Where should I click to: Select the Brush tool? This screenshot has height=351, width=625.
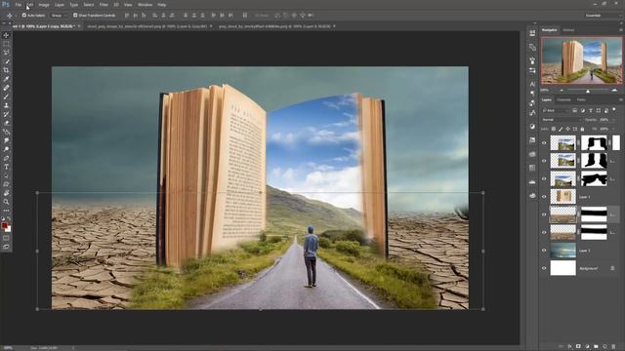pyautogui.click(x=6, y=97)
